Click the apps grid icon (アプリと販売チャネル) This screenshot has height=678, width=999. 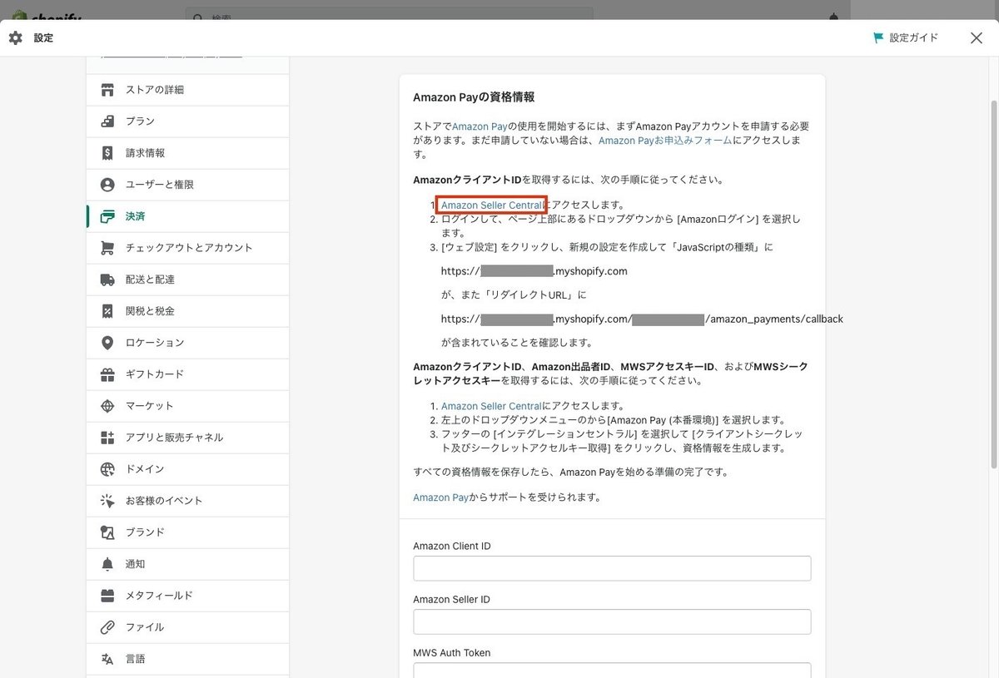pos(107,438)
